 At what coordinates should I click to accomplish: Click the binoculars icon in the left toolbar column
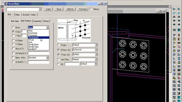(x=174, y=17)
